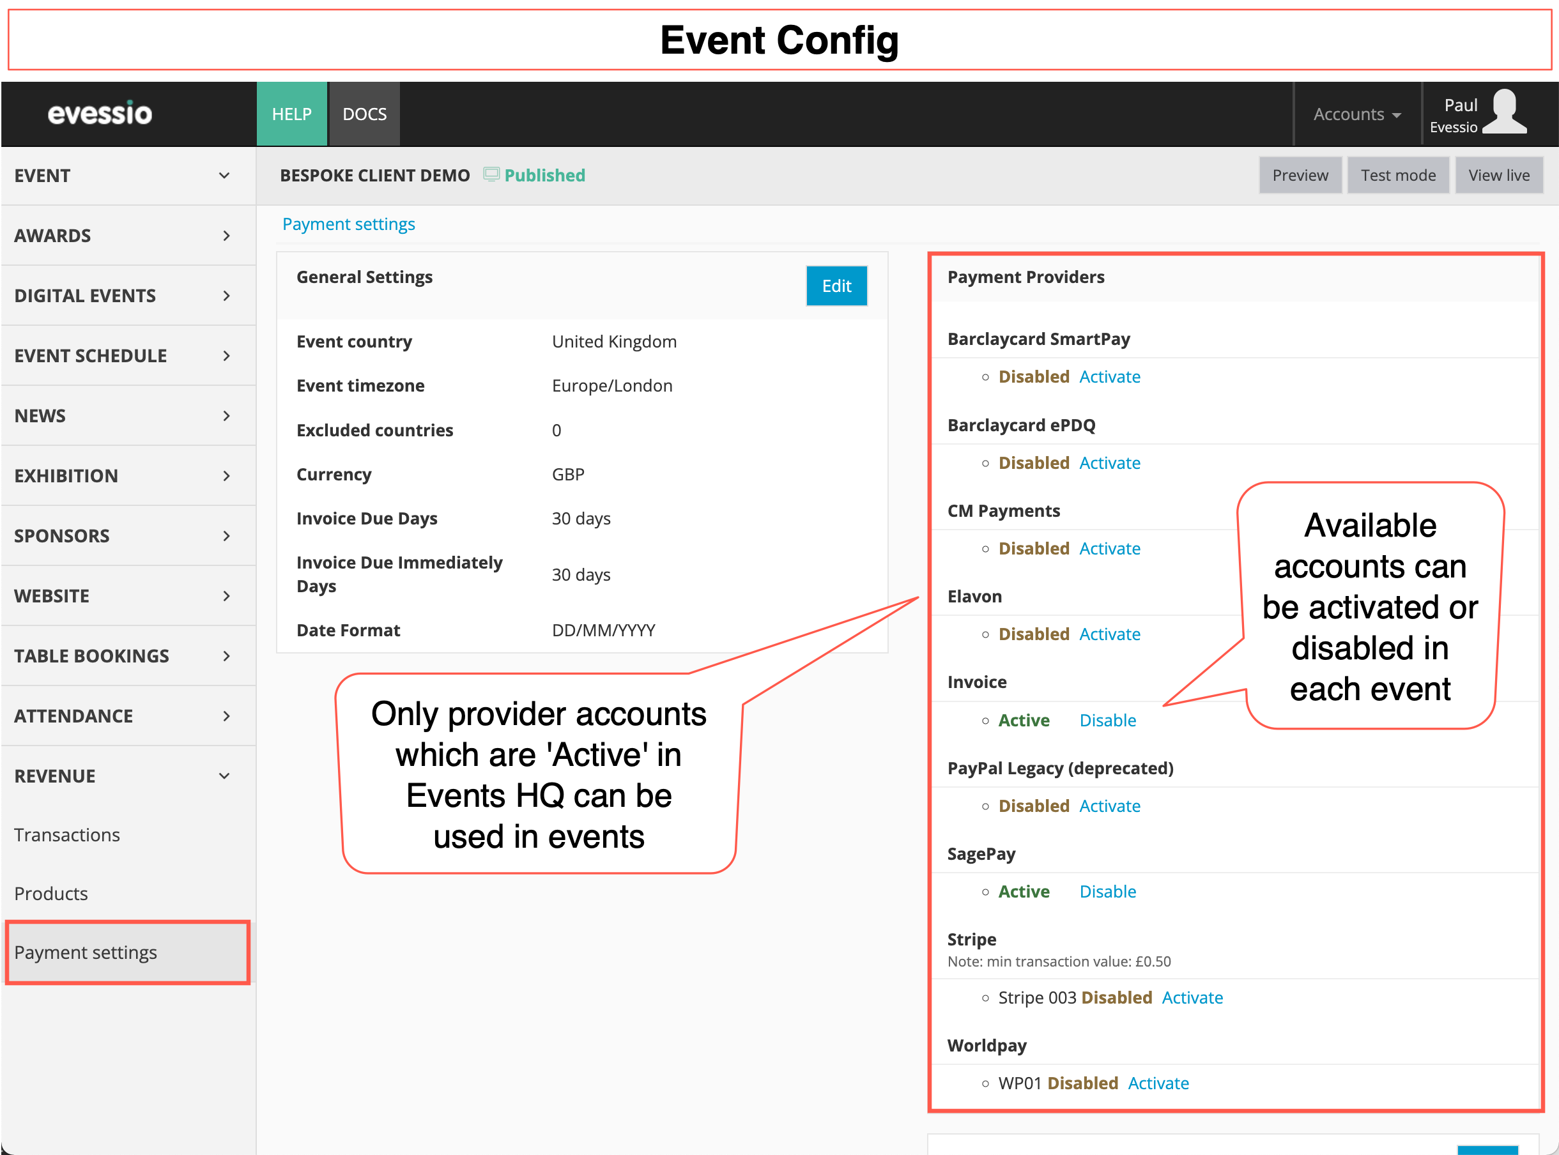The width and height of the screenshot is (1559, 1155).
Task: Activate the Stripe 003 account
Action: [x=1192, y=997]
